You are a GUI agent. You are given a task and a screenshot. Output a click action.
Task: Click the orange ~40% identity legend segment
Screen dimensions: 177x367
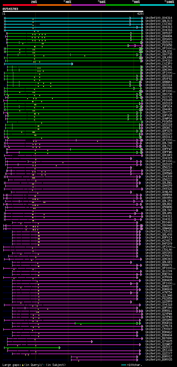tap(54, 5)
